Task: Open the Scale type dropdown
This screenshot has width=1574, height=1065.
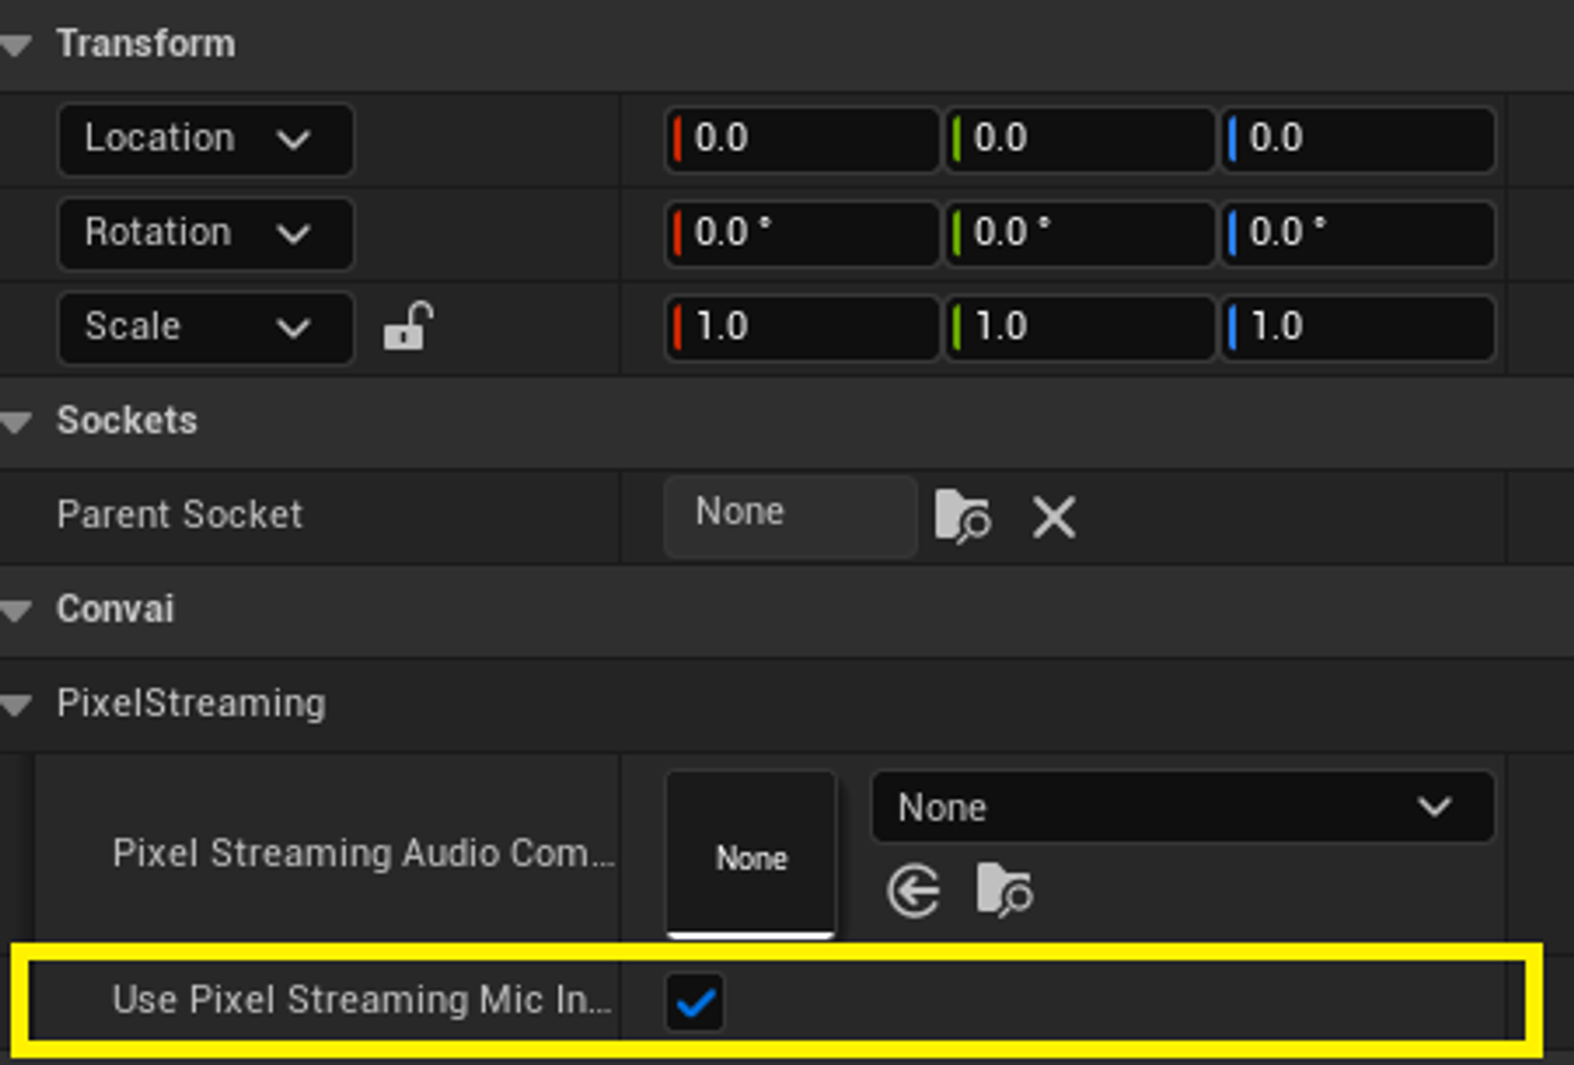Action: (206, 328)
